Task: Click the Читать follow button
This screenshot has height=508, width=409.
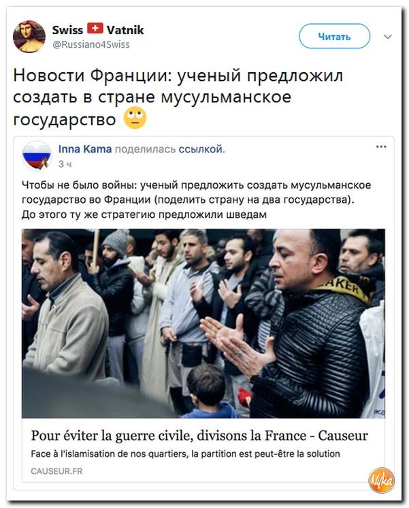Action: [x=334, y=36]
